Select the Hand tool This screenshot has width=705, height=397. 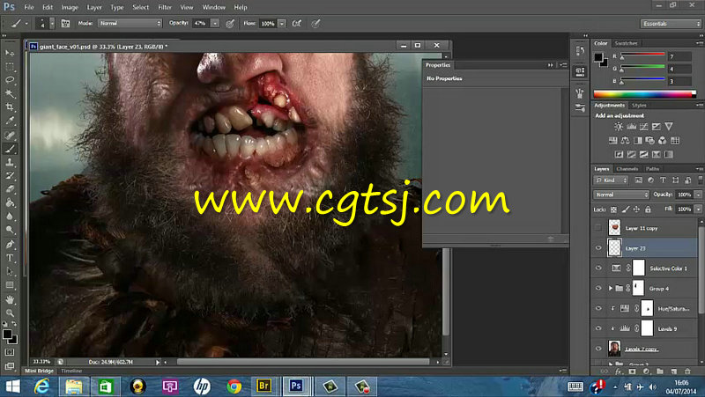pyautogui.click(x=10, y=299)
